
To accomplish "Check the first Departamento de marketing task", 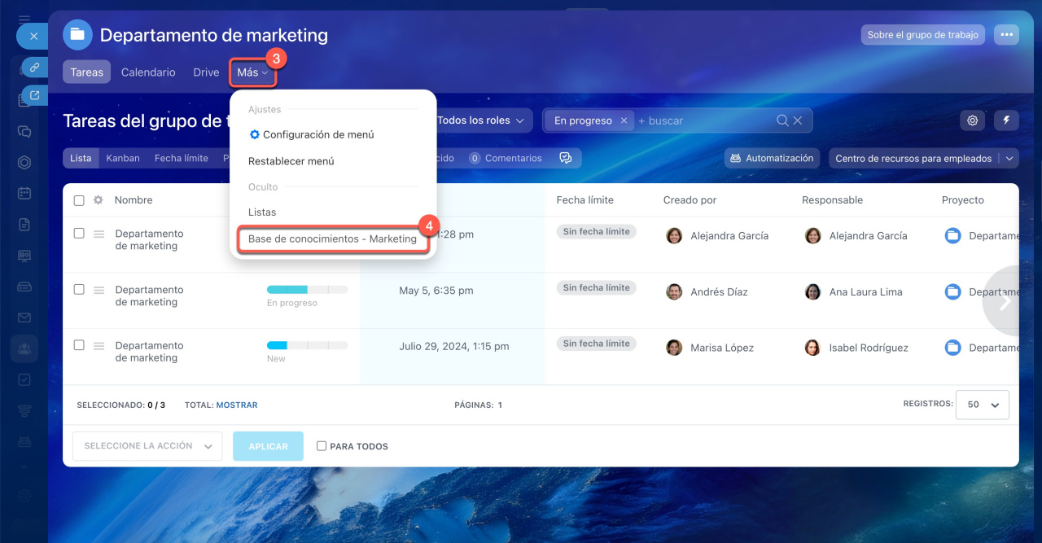I will tap(79, 233).
